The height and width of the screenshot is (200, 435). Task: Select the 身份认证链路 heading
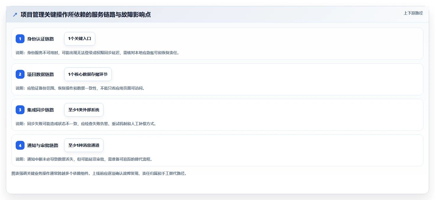pyautogui.click(x=41, y=39)
